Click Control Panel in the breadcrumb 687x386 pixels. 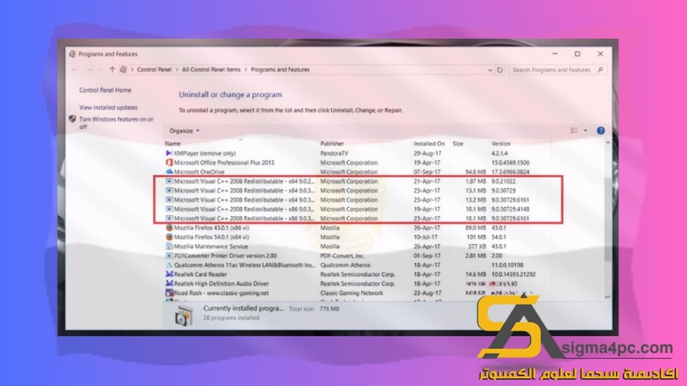(x=155, y=70)
